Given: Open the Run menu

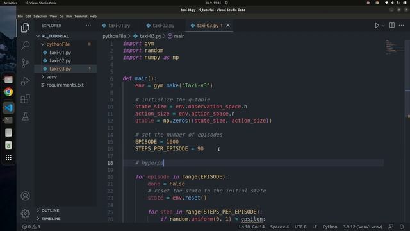Looking at the screenshot, I should coord(69,16).
